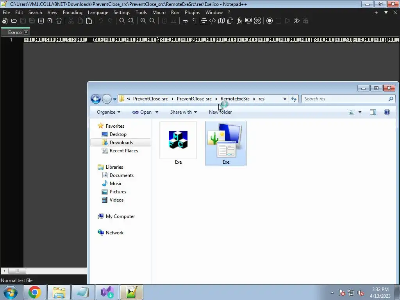400x300 pixels.
Task: Open the Encoding menu
Action: 72,12
